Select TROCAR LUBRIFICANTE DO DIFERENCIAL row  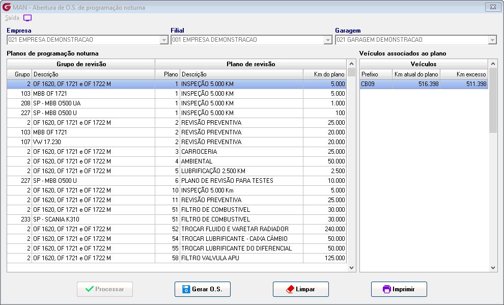pos(177,248)
